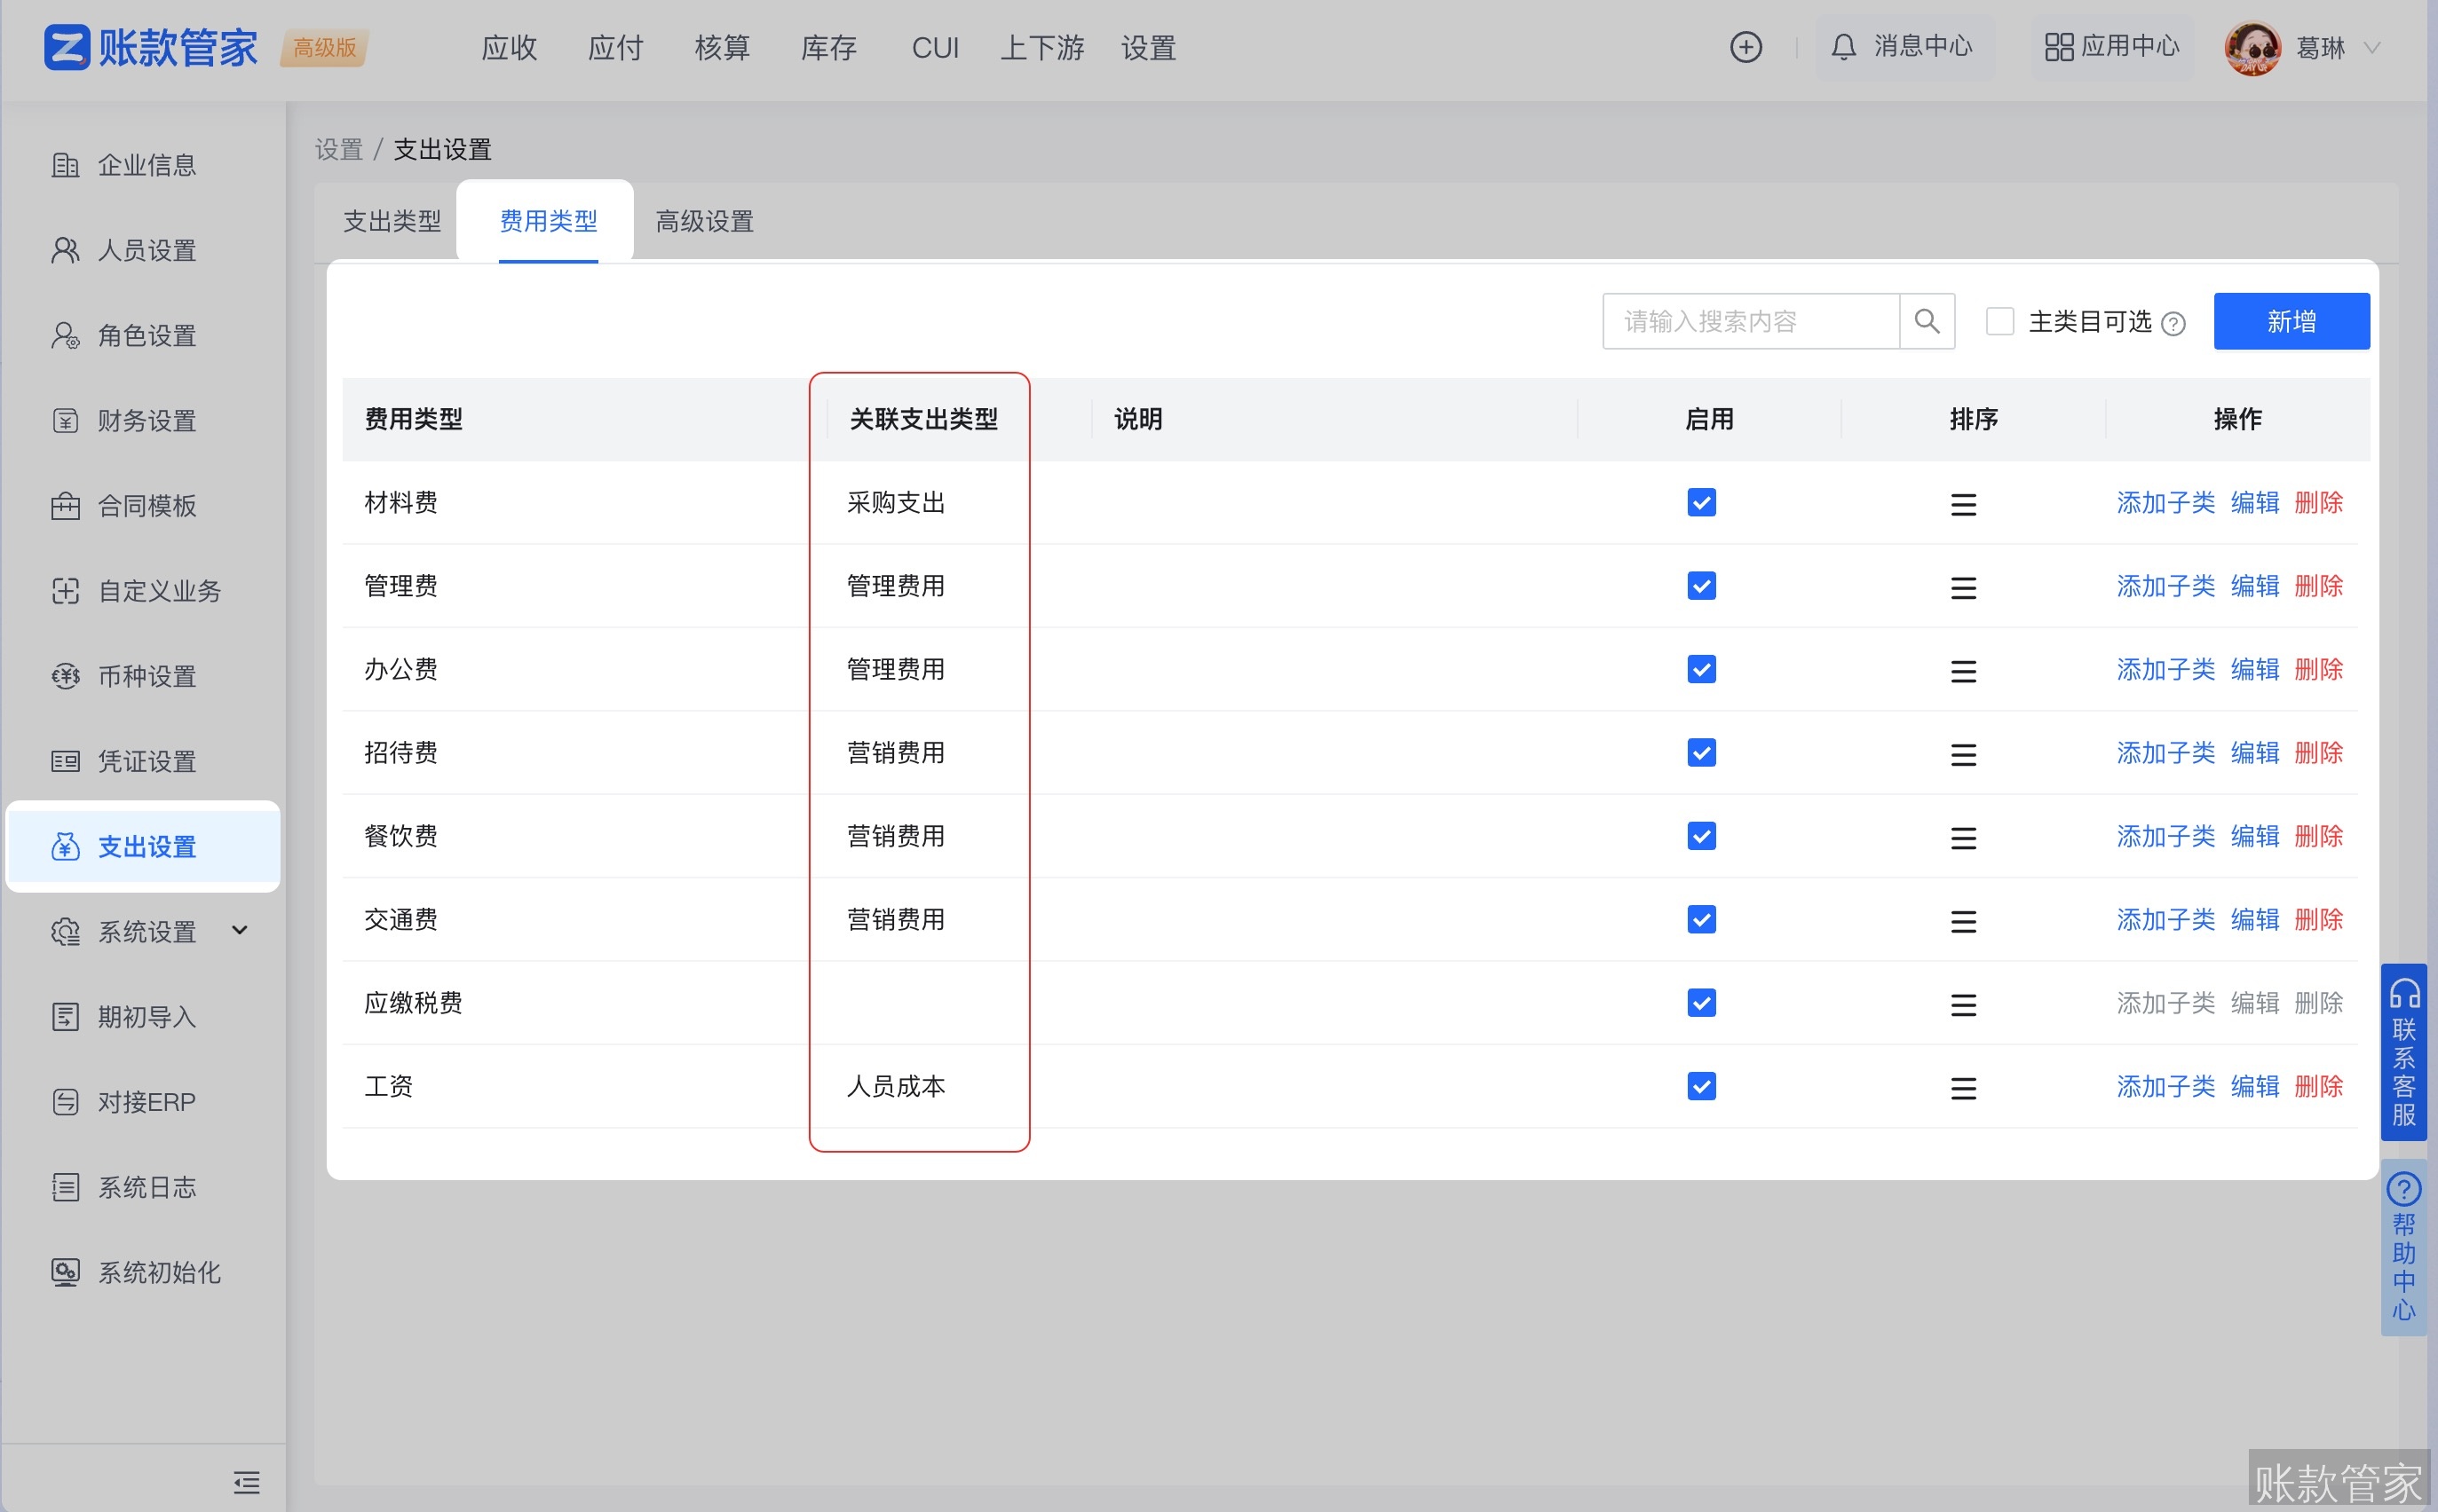Focus the 请输入搜索内容 search field
The width and height of the screenshot is (2438, 1512).
coord(1750,321)
